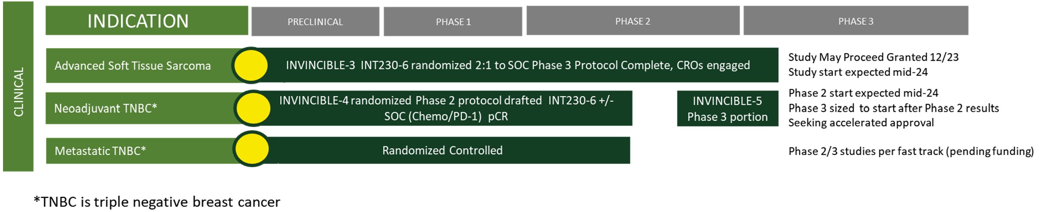Select the PHASE 1 column header
This screenshot has height=212, width=1044.
pyautogui.click(x=453, y=22)
